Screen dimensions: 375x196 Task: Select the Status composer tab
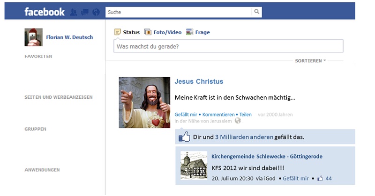pyautogui.click(x=131, y=32)
